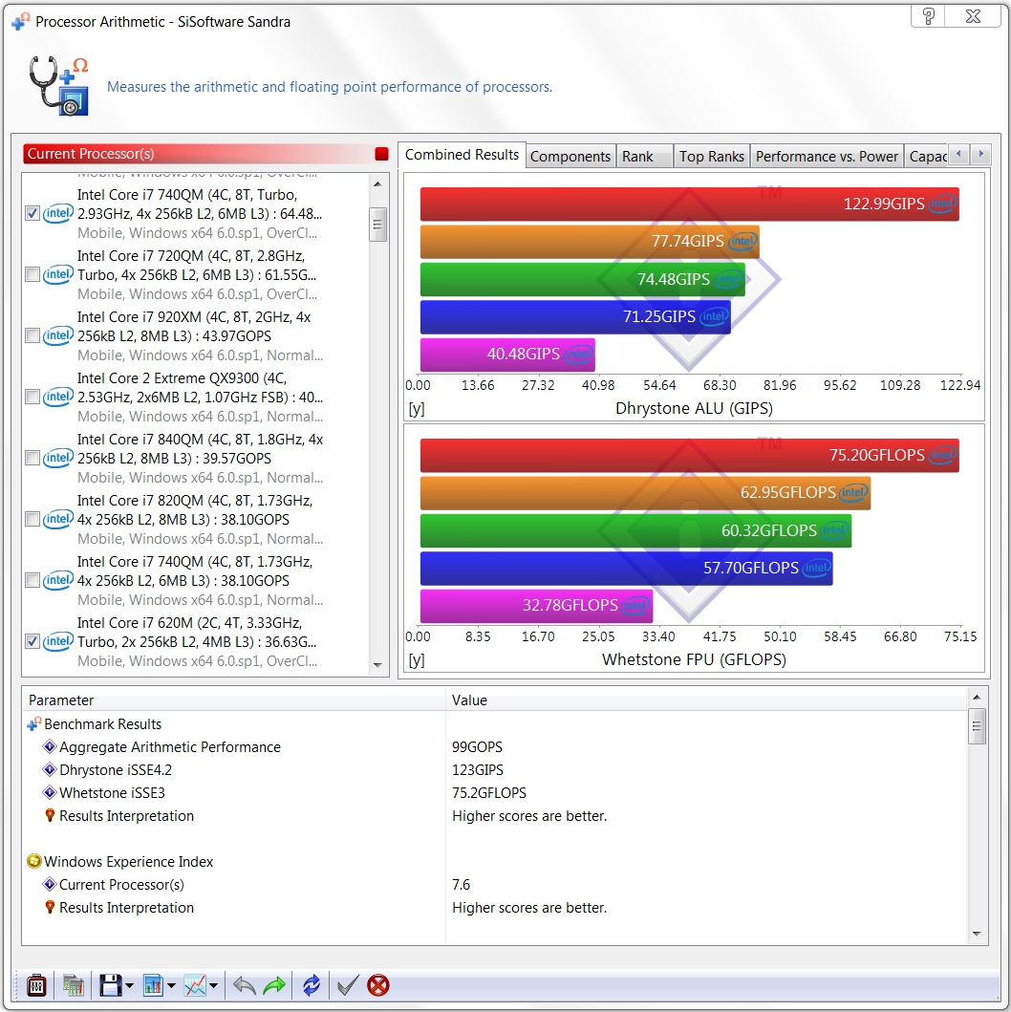
Task: Open the line graph icon dropdown arrow
Action: click(213, 985)
